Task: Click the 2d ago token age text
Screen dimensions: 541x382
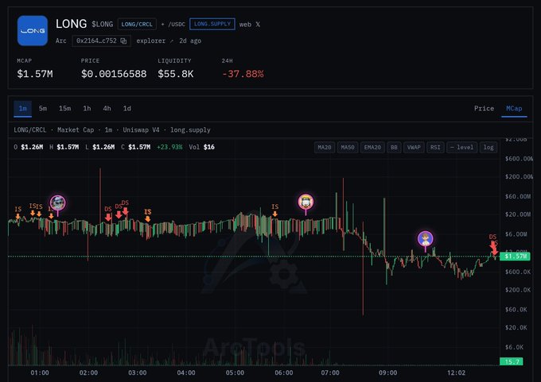Action: tap(190, 41)
